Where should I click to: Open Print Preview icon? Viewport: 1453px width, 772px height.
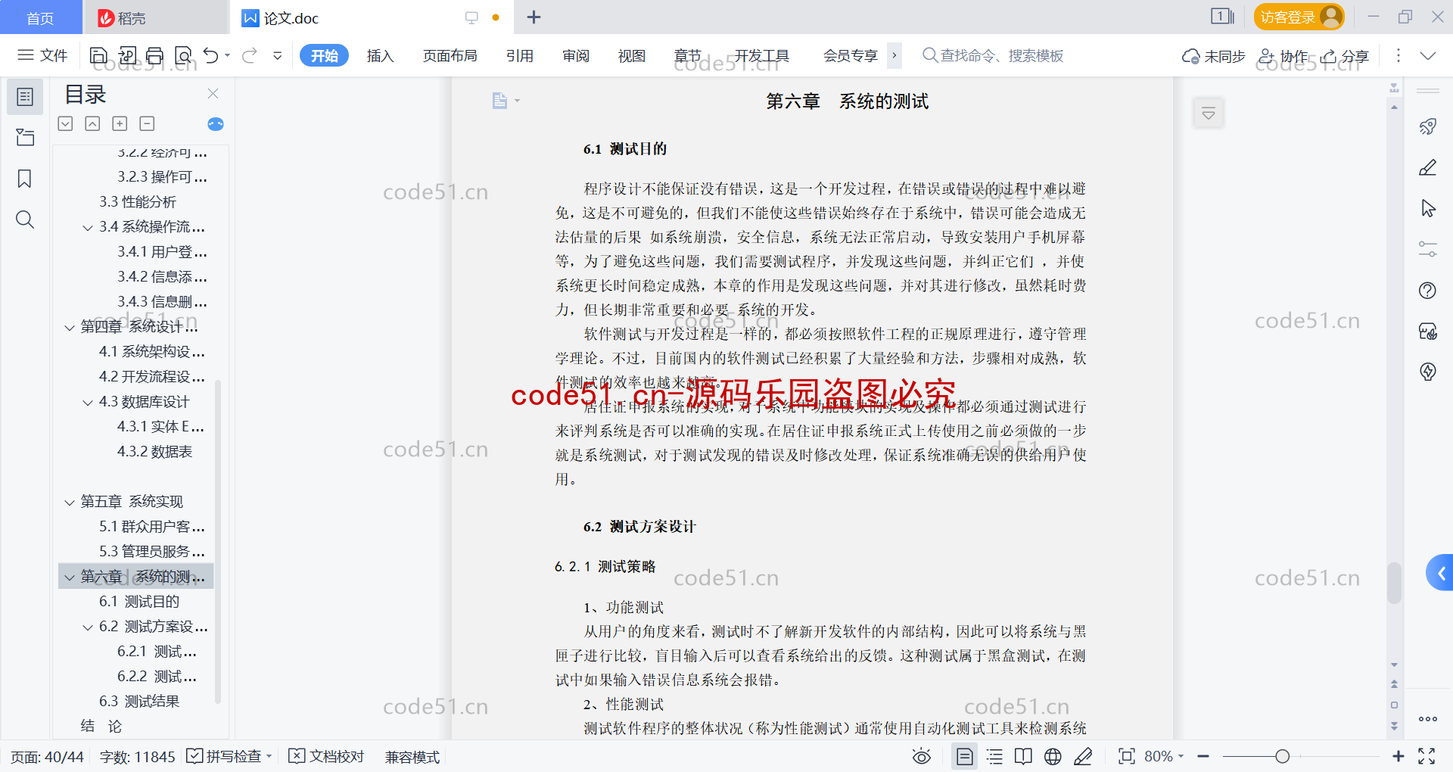tap(183, 55)
